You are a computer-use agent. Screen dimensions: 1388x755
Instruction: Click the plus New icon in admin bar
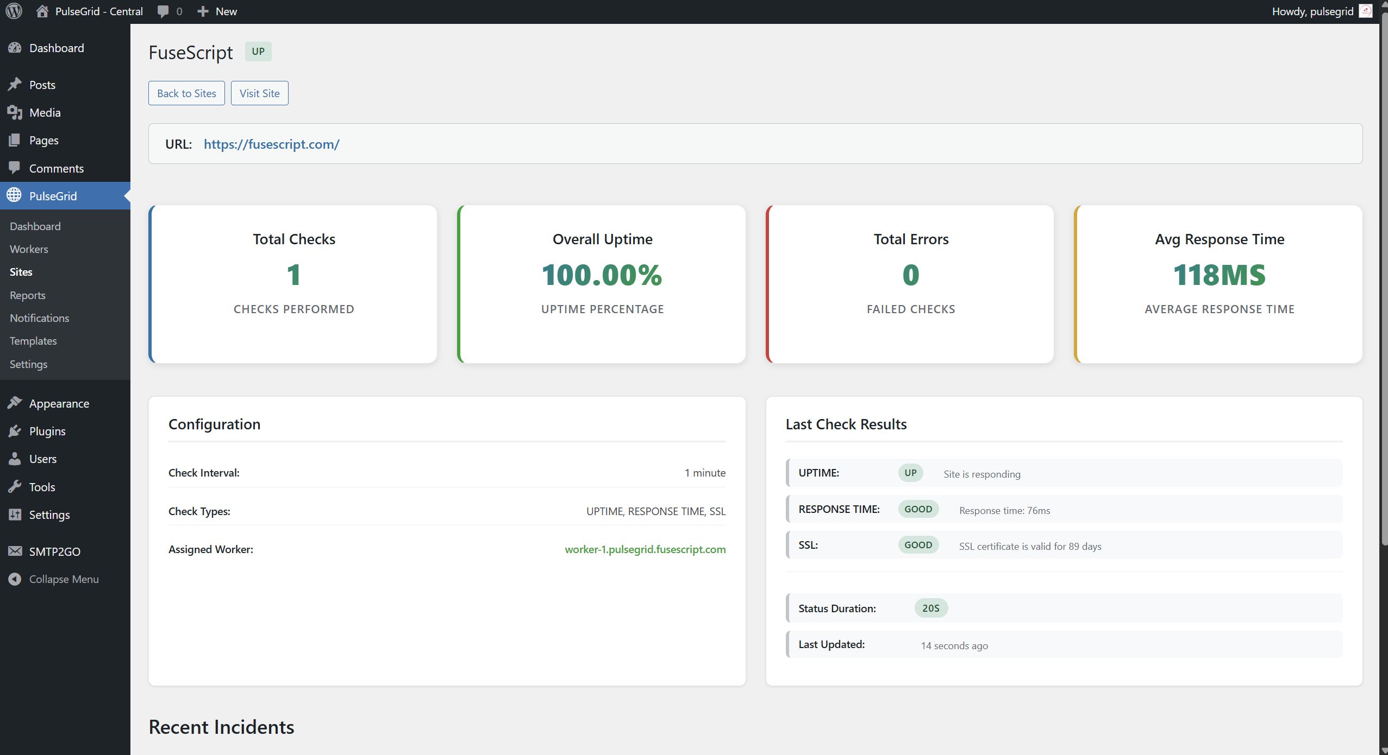point(203,11)
